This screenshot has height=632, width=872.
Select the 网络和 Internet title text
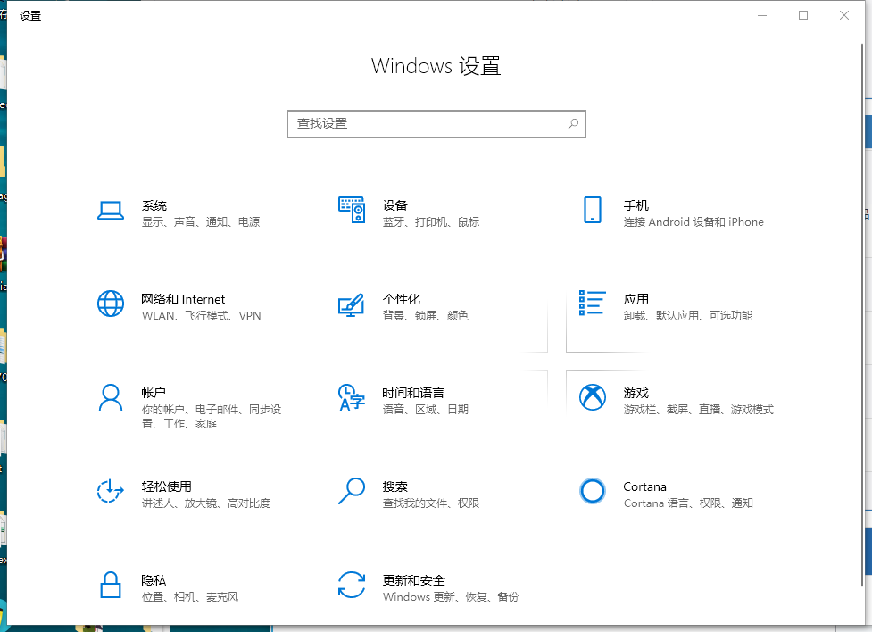tap(183, 299)
